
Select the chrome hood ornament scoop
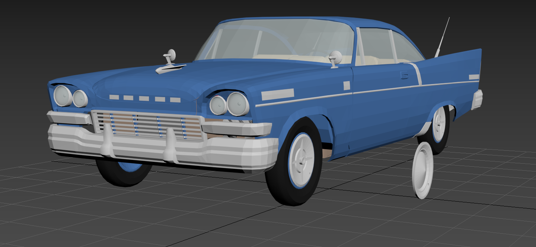[x=170, y=68]
